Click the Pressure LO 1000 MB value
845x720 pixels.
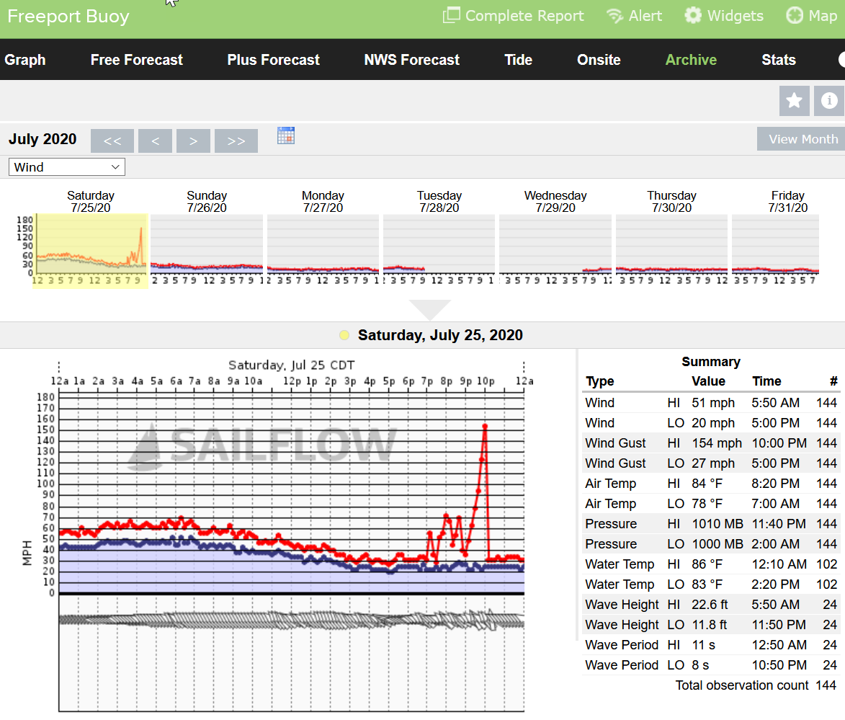coord(717,544)
